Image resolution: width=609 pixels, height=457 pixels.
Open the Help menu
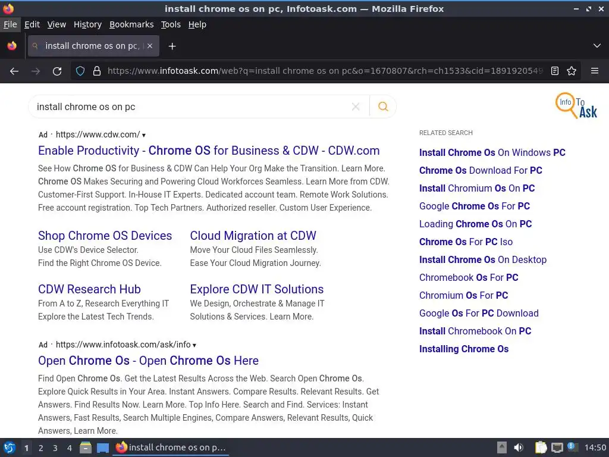click(x=197, y=24)
